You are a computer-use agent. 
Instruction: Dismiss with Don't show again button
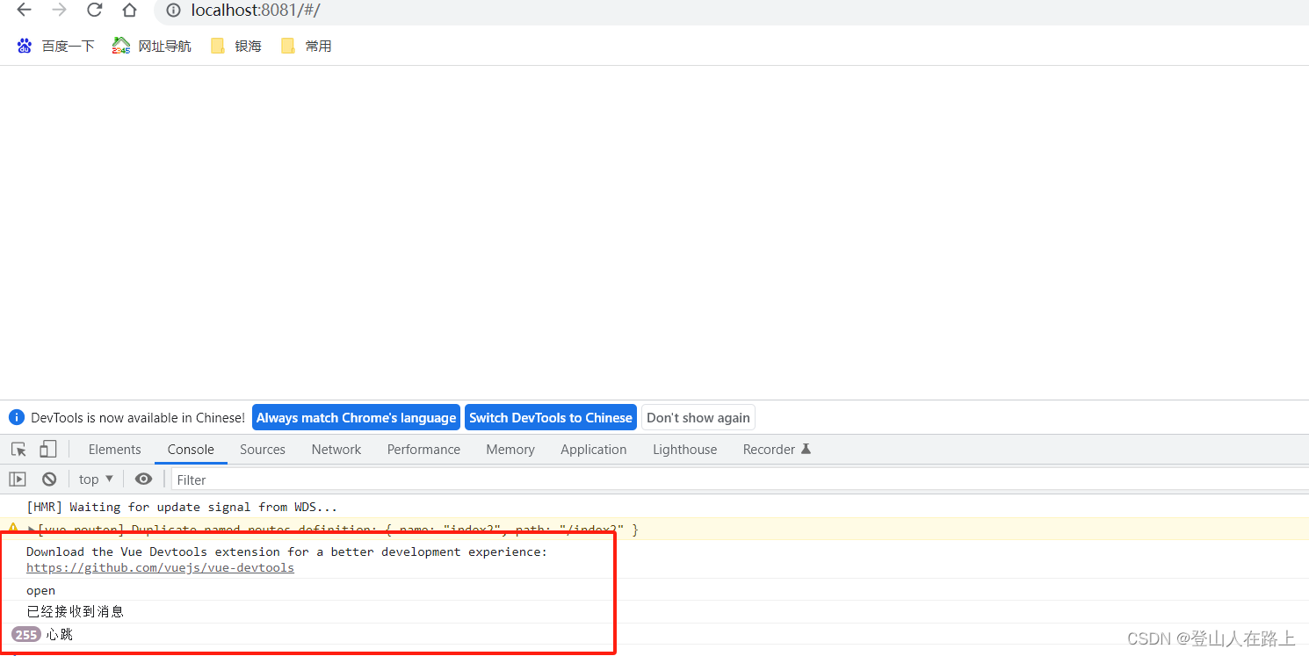pyautogui.click(x=698, y=417)
